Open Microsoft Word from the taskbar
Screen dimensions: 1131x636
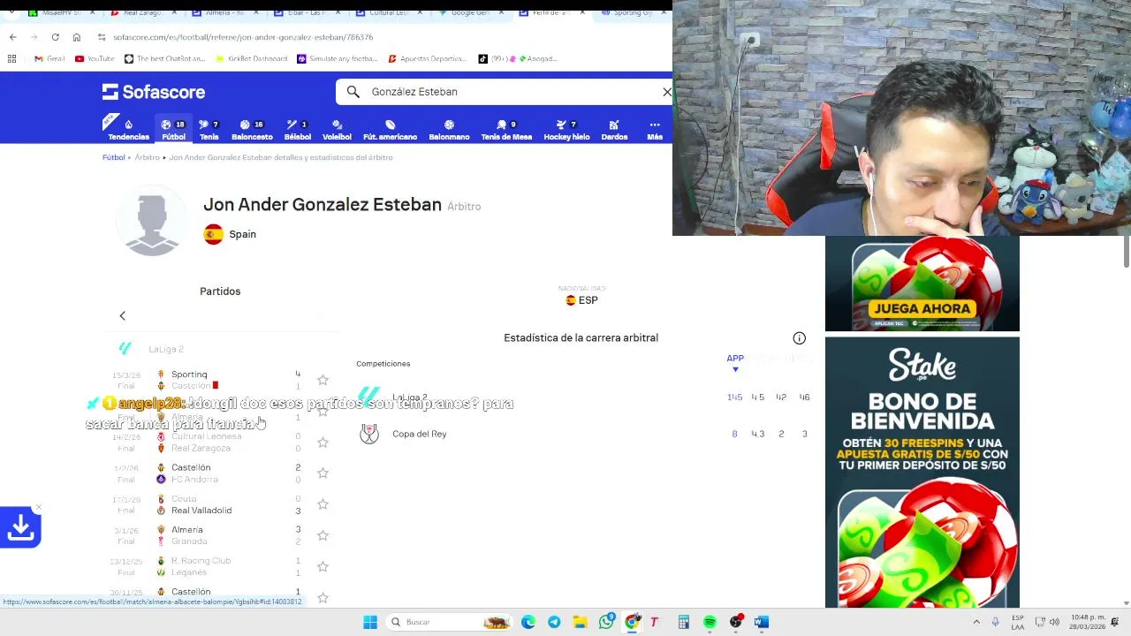[x=761, y=622]
